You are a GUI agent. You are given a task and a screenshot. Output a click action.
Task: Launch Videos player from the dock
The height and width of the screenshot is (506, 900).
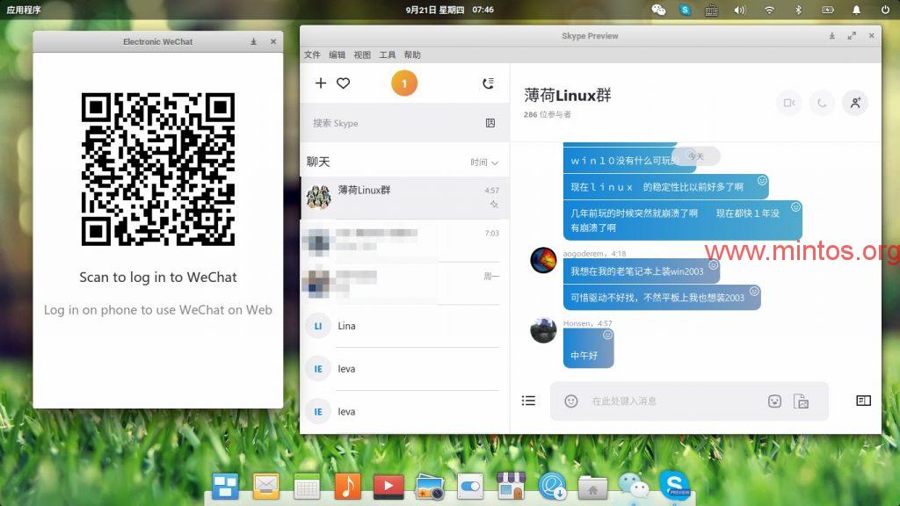pyautogui.click(x=388, y=487)
